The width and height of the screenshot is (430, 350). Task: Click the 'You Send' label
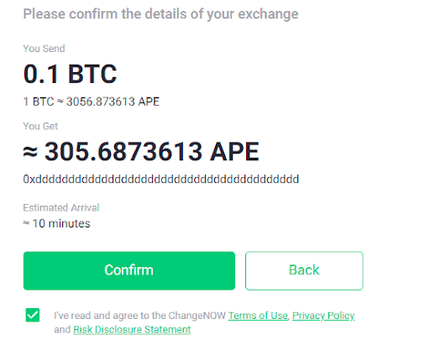point(44,49)
